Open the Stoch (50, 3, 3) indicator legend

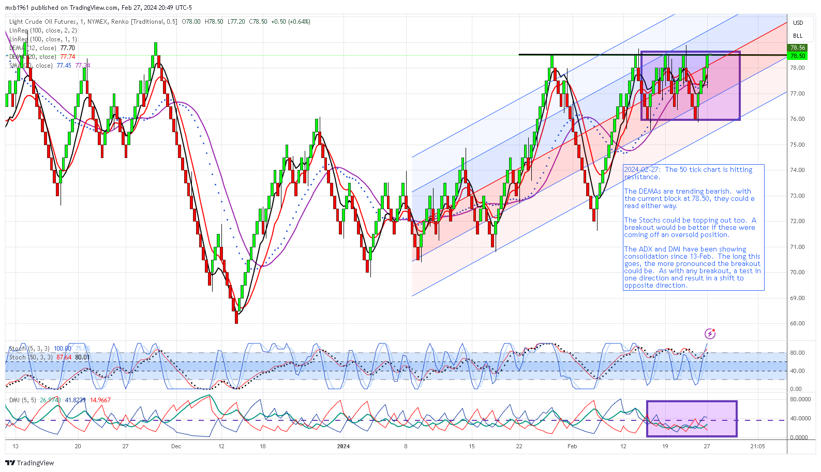click(x=31, y=357)
